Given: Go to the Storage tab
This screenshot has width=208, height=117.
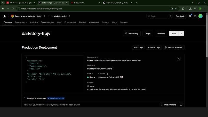Looking at the screenshot, I should [x=106, y=22].
